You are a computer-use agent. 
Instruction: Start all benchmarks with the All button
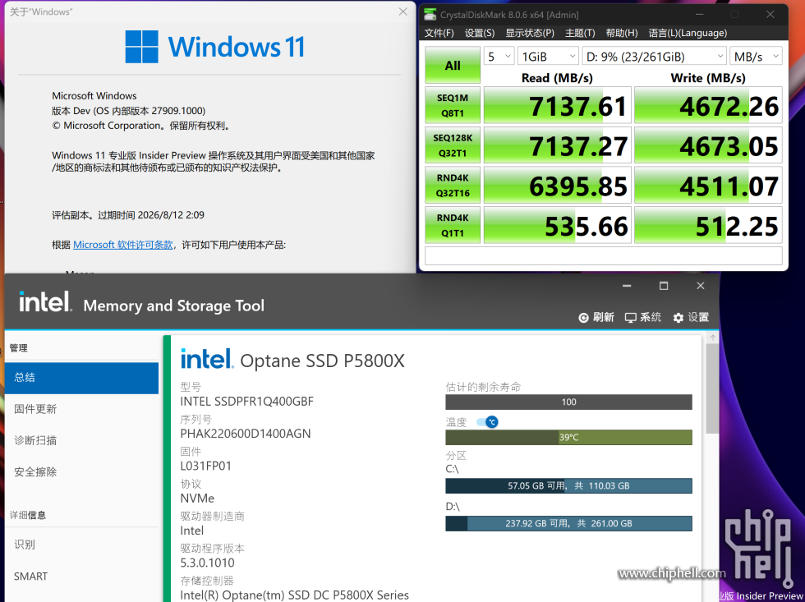[453, 65]
